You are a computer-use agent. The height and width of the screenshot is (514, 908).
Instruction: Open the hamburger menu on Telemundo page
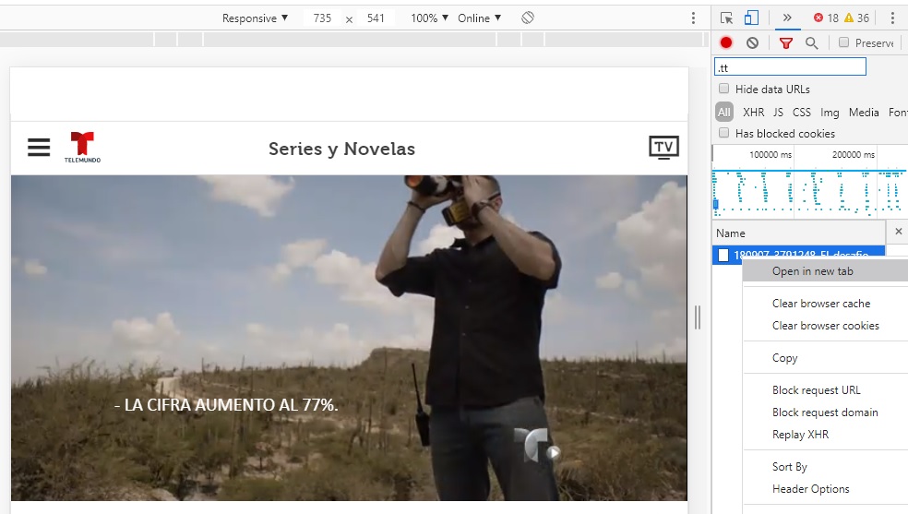39,147
